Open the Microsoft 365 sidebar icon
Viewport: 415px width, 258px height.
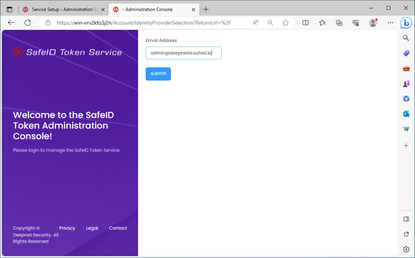pyautogui.click(x=406, y=99)
